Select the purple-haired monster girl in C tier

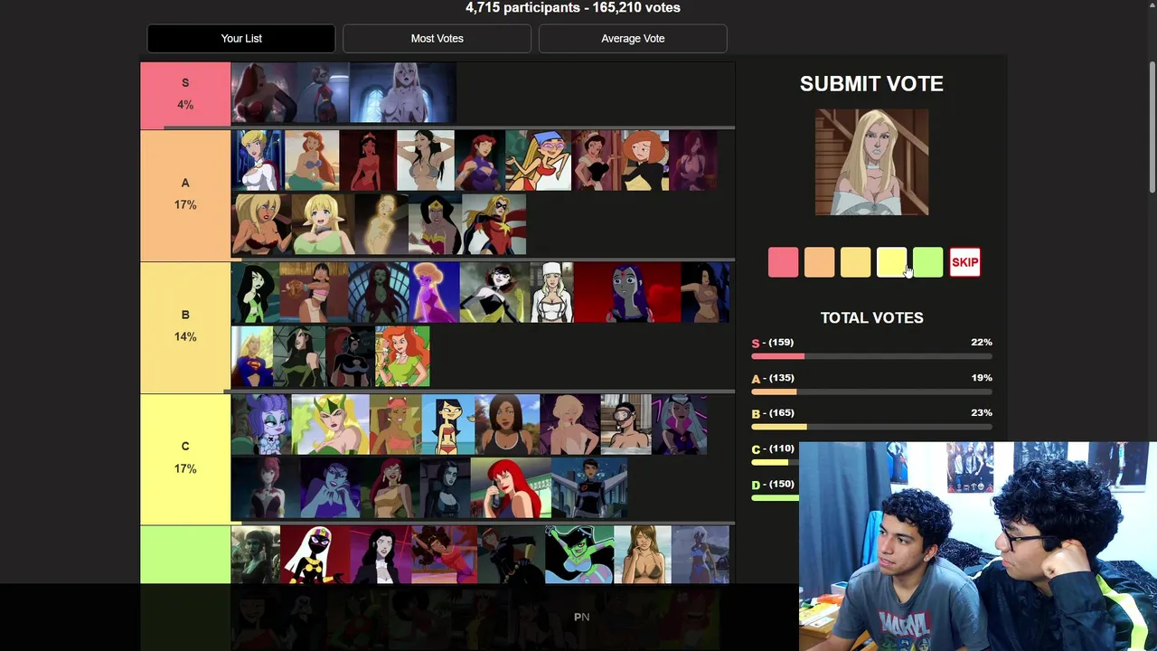(261, 425)
